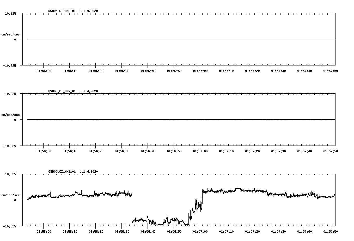Click 01:56:10 time label under HNN plot
The width and height of the screenshot is (354, 241).
70,151
